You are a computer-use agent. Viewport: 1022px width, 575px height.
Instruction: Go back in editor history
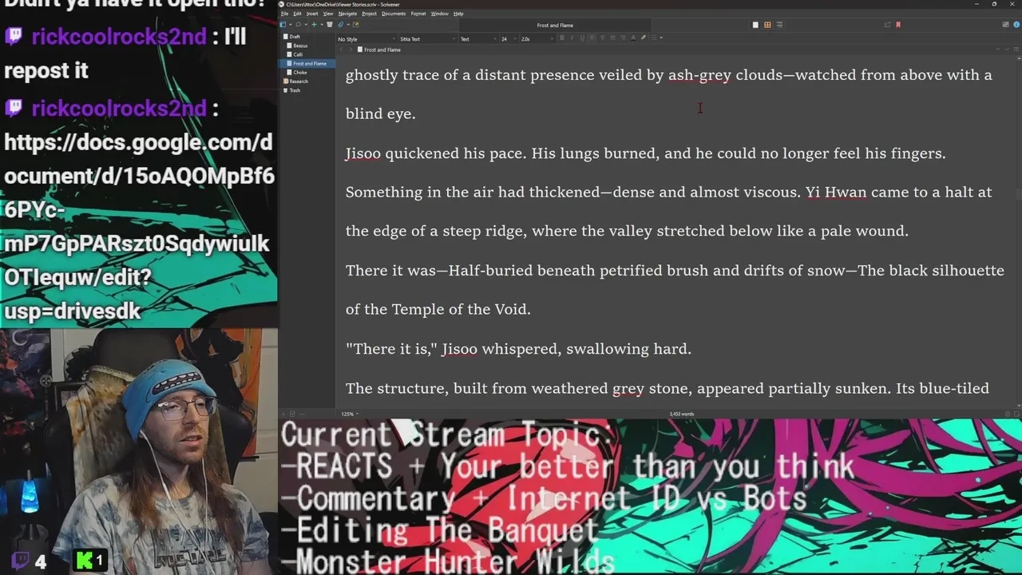(341, 50)
